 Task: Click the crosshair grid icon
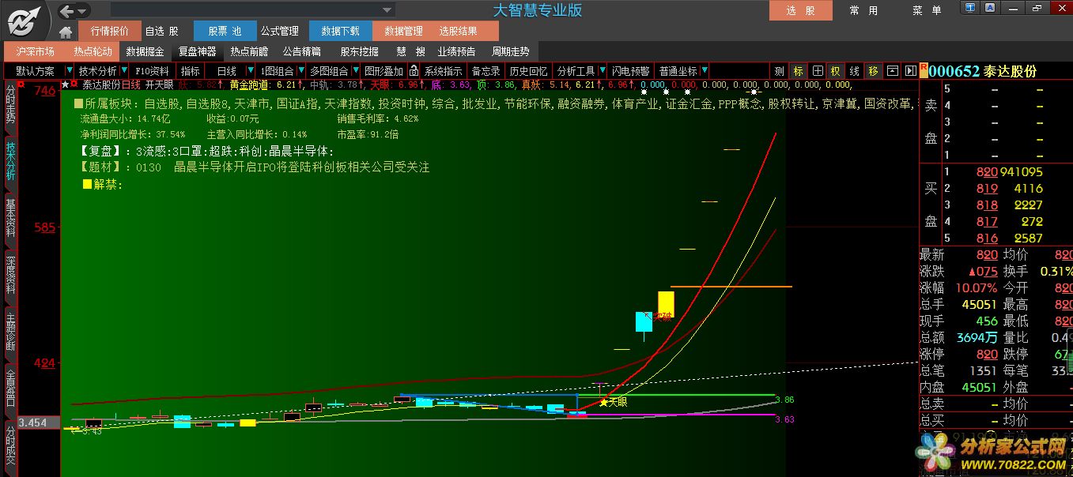818,71
